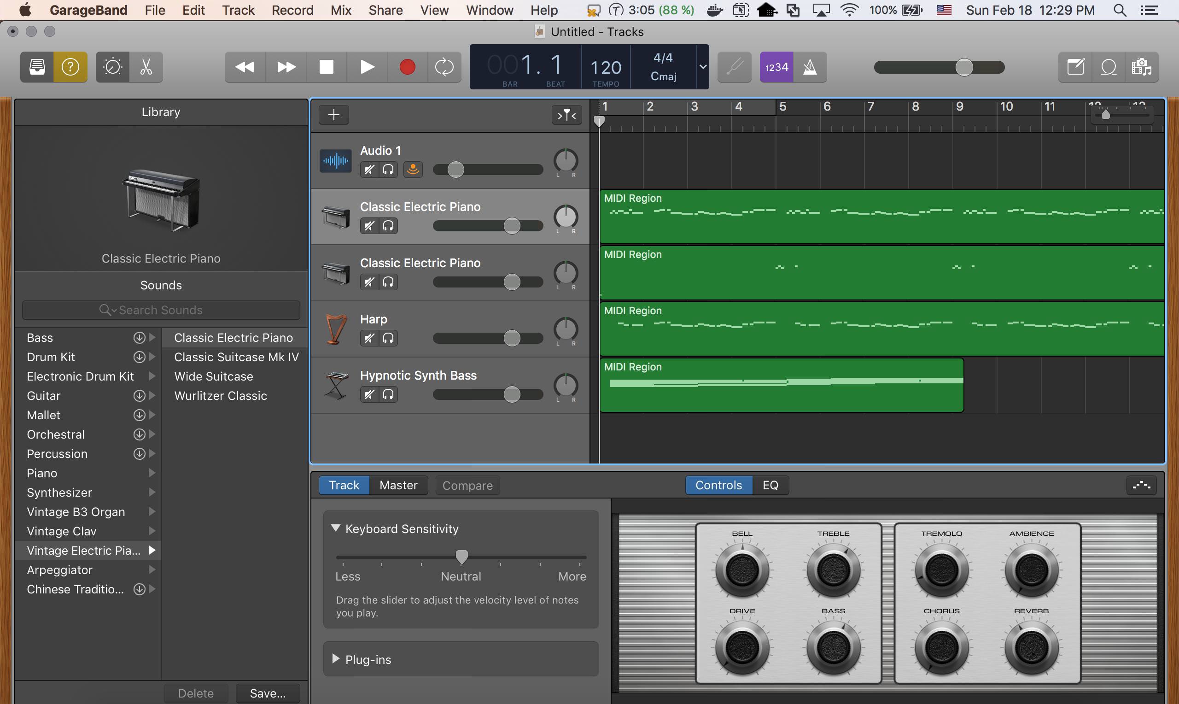
Task: Toggle the 1234 count-in button
Action: [776, 67]
